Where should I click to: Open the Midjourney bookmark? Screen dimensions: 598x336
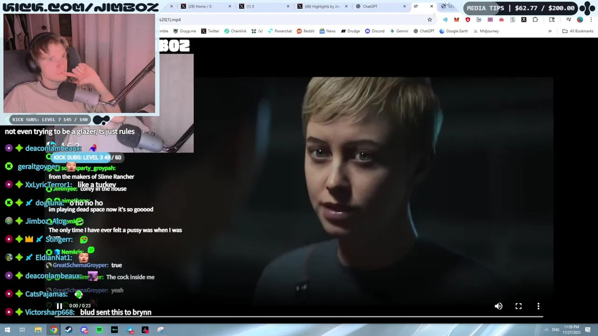point(486,31)
